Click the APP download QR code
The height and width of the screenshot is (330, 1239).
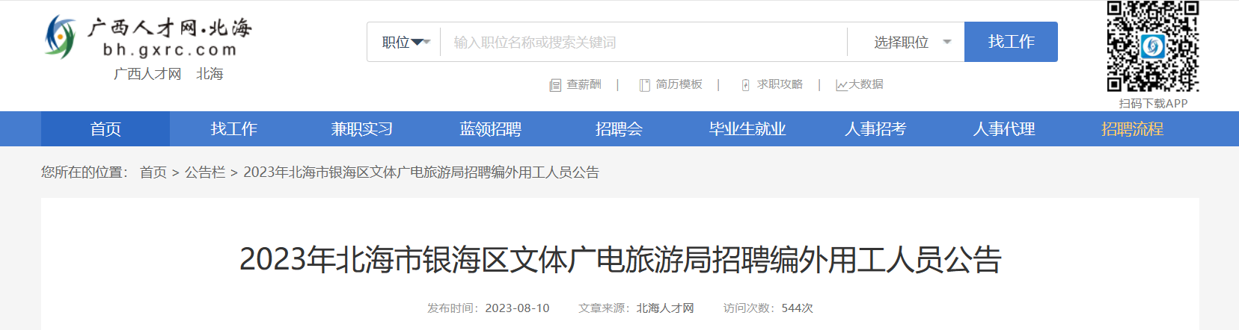(1153, 46)
